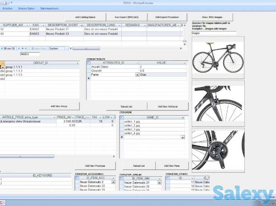
Task: Click the ID_ITEM_SIM select-all corner box
Action: (121, 179)
